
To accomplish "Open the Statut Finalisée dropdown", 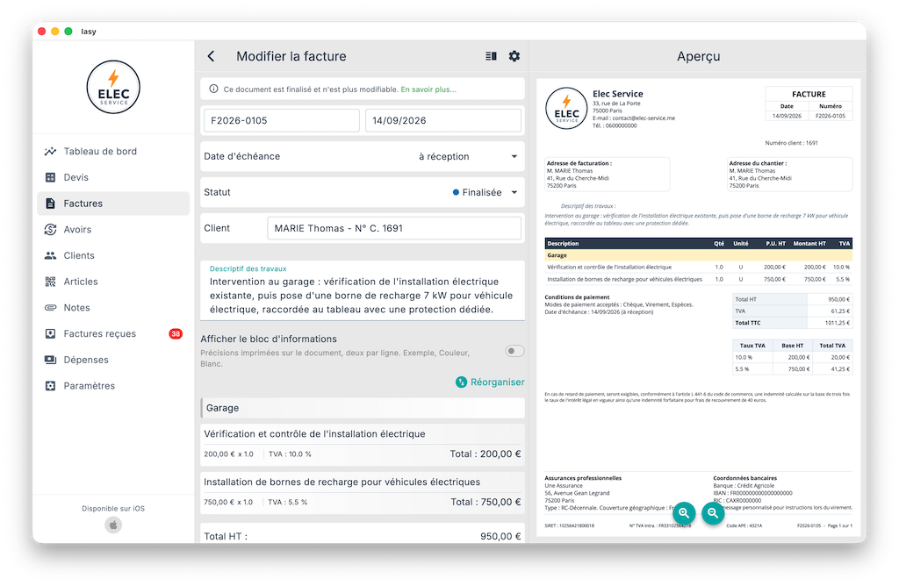I will pos(363,192).
